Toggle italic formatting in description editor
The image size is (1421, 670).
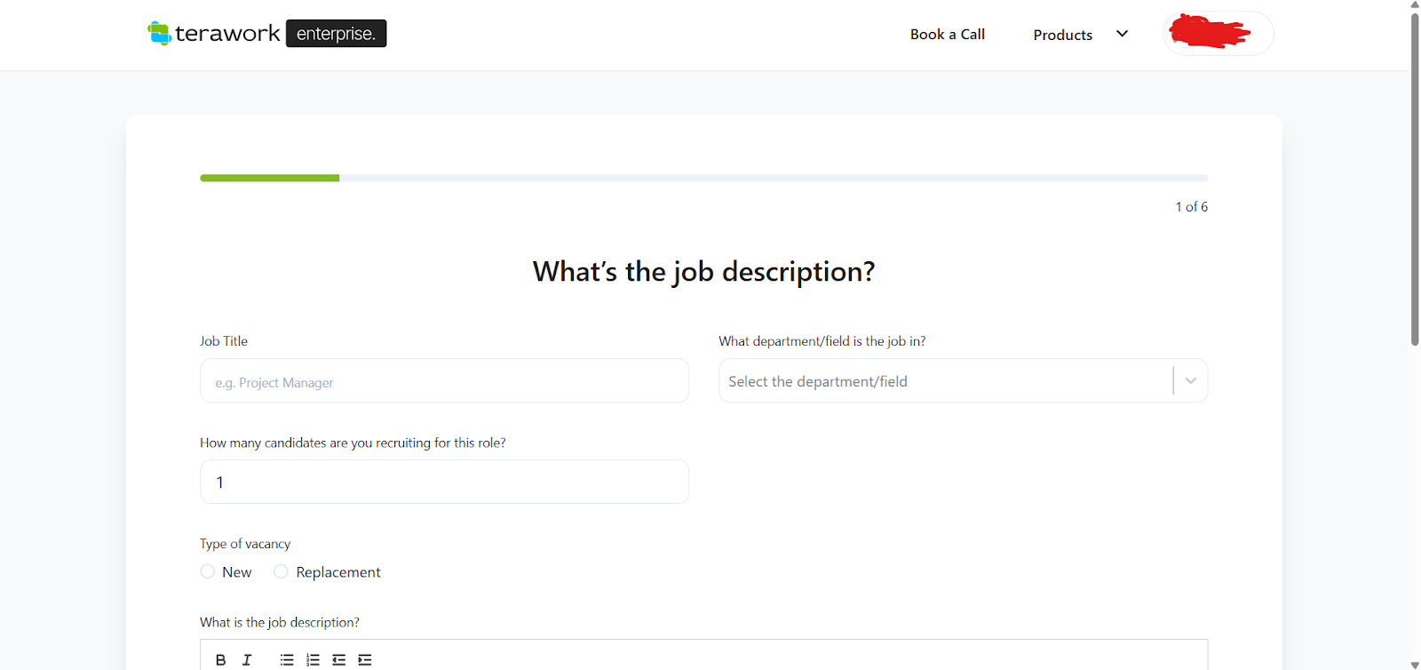pyautogui.click(x=247, y=659)
